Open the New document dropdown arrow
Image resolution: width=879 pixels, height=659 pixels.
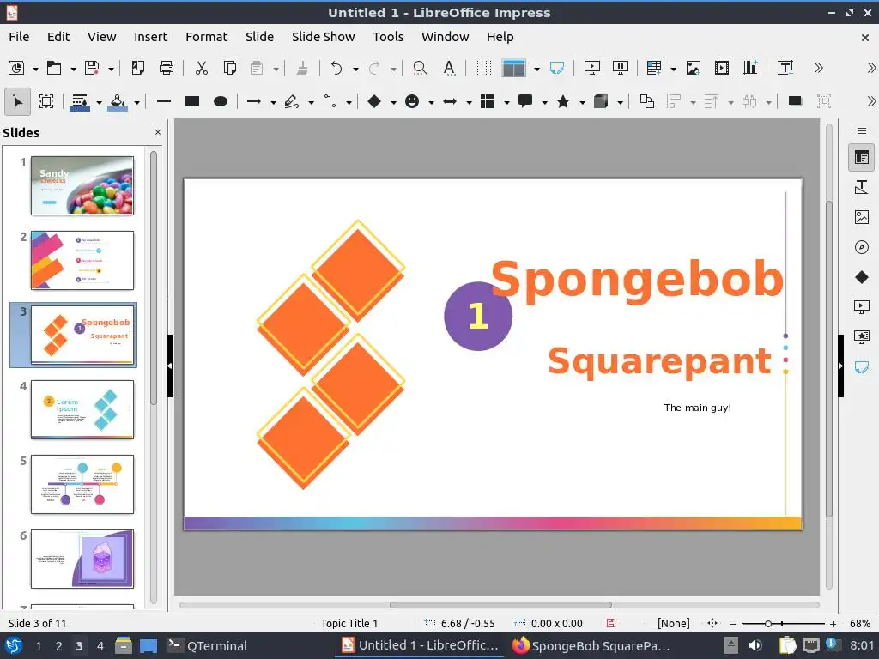pyautogui.click(x=35, y=69)
